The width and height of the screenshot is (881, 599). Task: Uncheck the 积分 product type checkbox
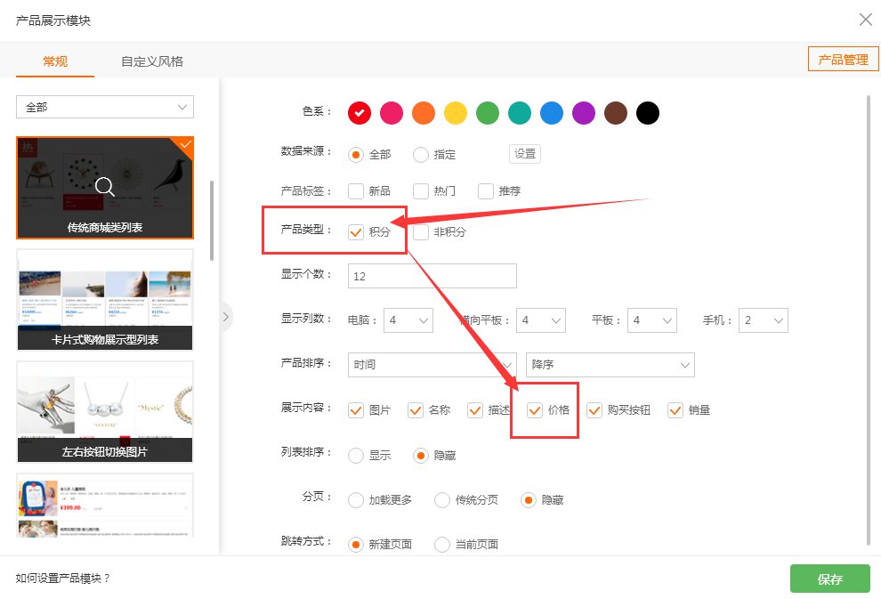pyautogui.click(x=356, y=232)
